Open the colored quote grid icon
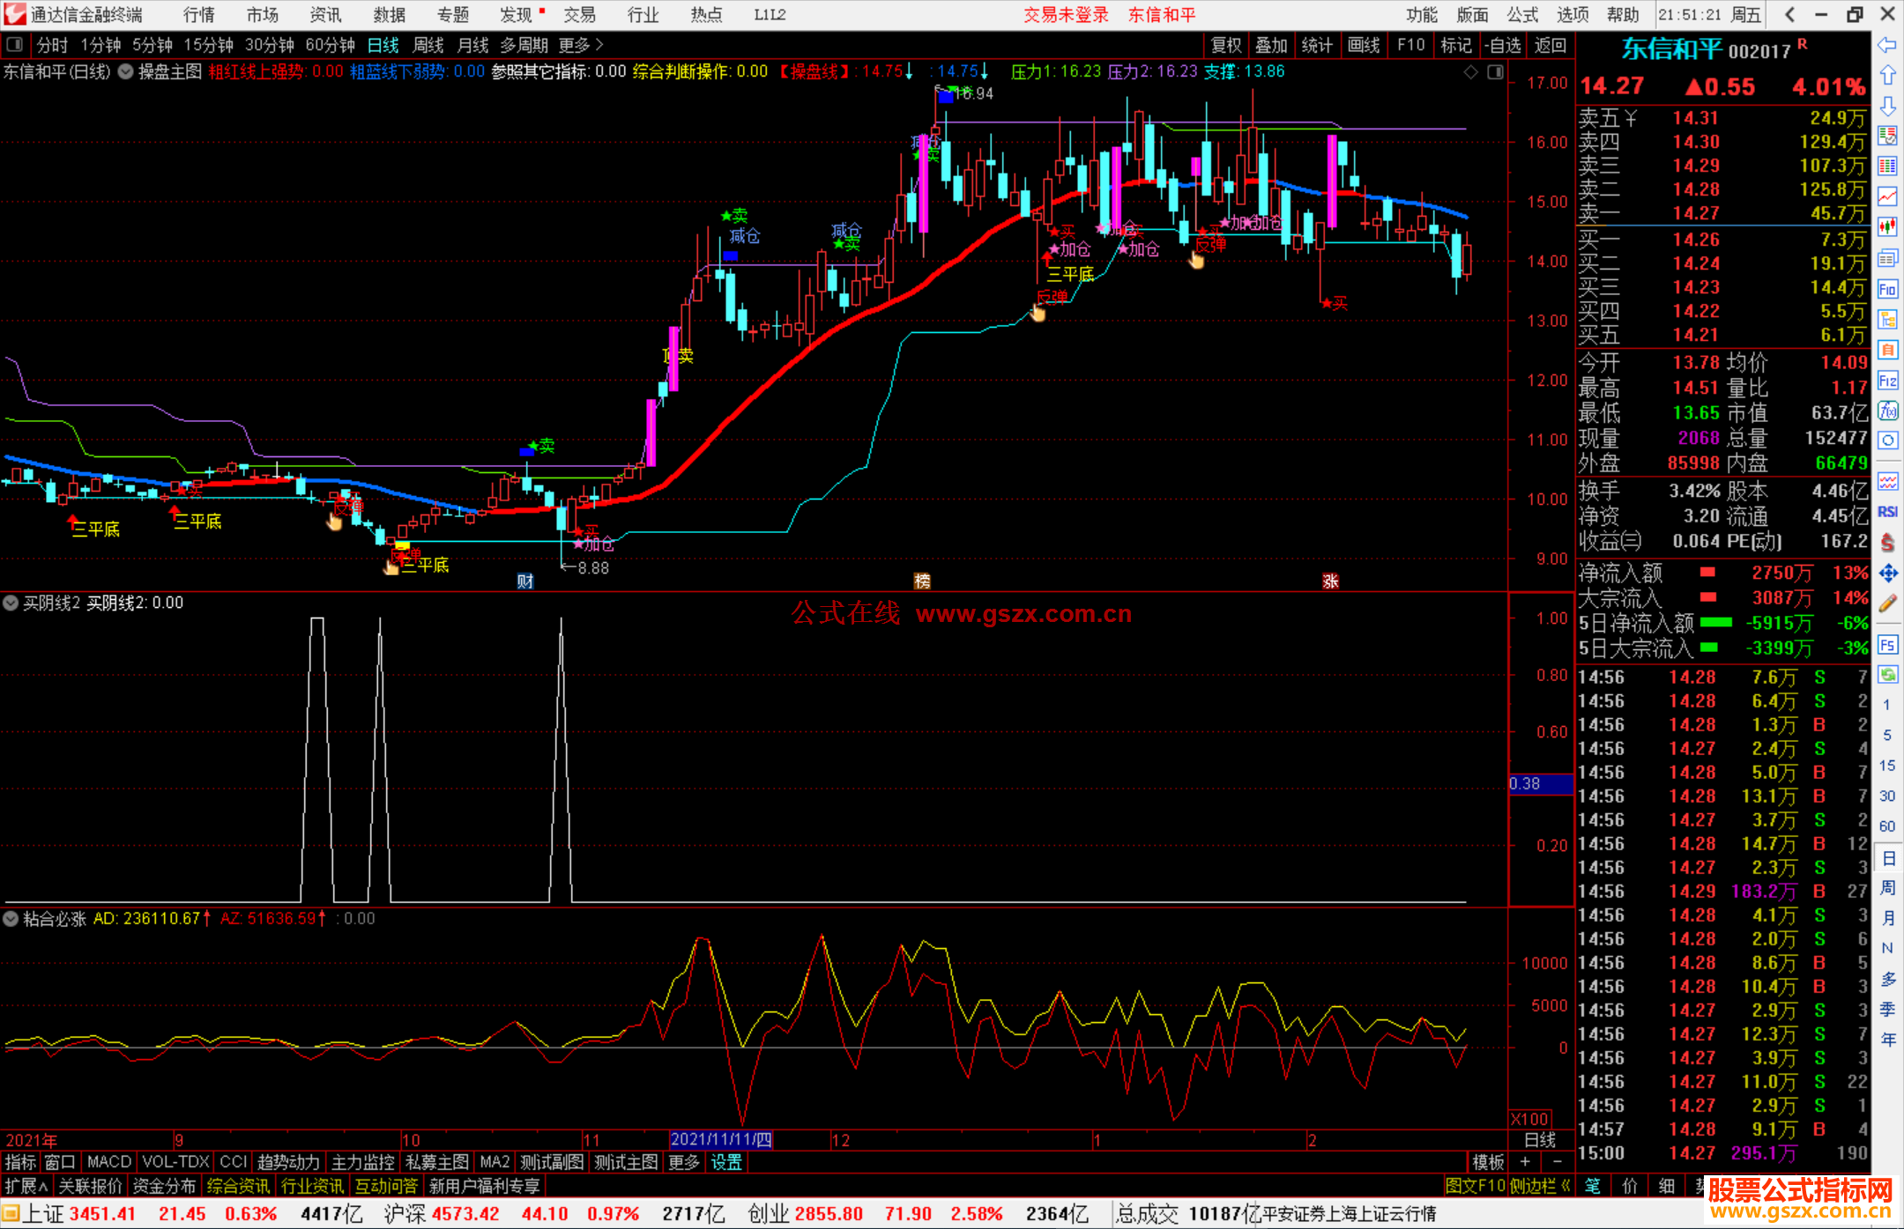The height and width of the screenshot is (1229, 1904). (x=1887, y=167)
